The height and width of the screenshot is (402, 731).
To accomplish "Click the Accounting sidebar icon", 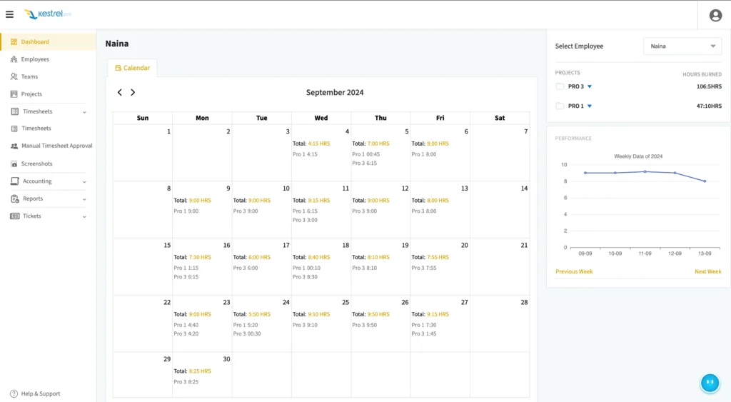I will coord(14,181).
